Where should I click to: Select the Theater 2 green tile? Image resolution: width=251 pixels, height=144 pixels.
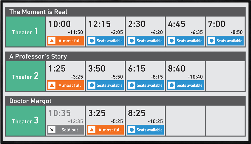coord(26,76)
